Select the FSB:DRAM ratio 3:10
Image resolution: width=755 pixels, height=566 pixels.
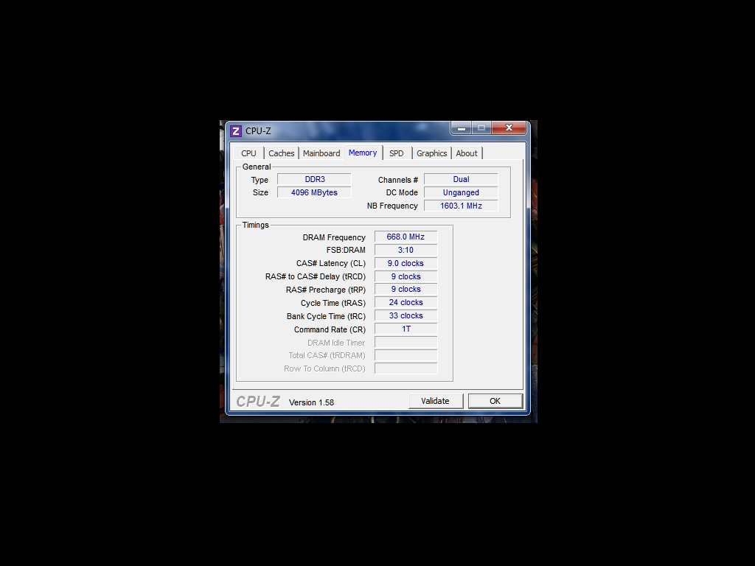(x=406, y=250)
